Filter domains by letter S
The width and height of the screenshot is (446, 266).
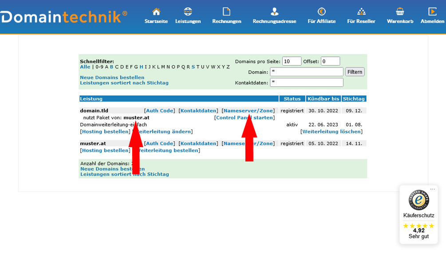pos(193,67)
